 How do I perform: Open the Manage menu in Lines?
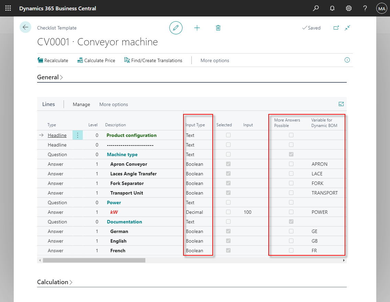pyautogui.click(x=81, y=104)
